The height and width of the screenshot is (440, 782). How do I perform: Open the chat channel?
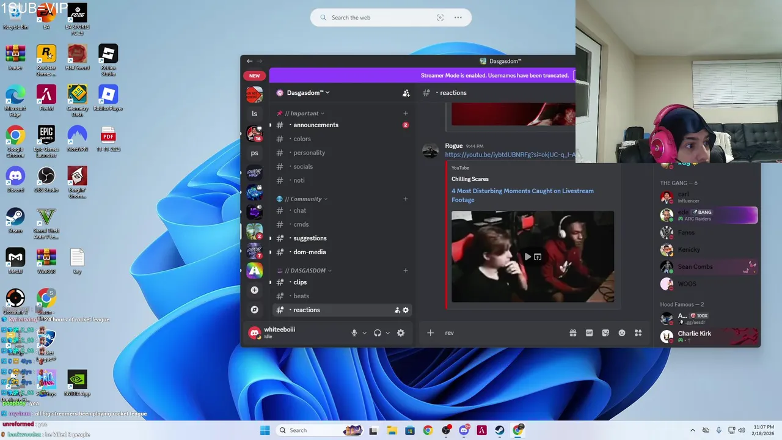click(342, 210)
